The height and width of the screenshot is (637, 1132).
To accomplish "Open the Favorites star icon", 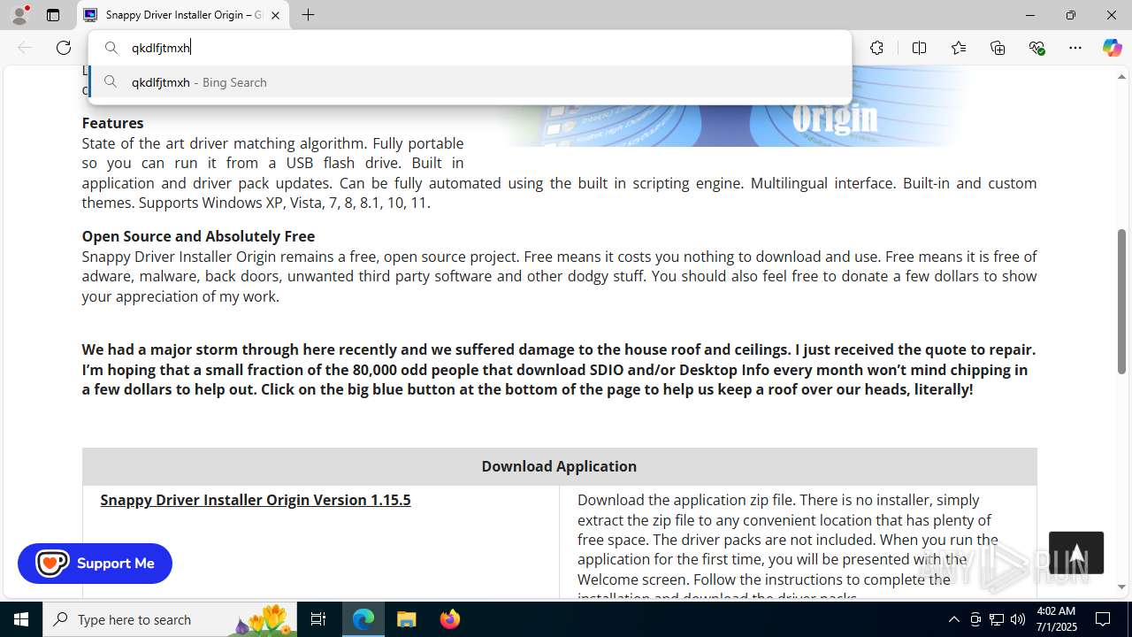I will coord(959,48).
